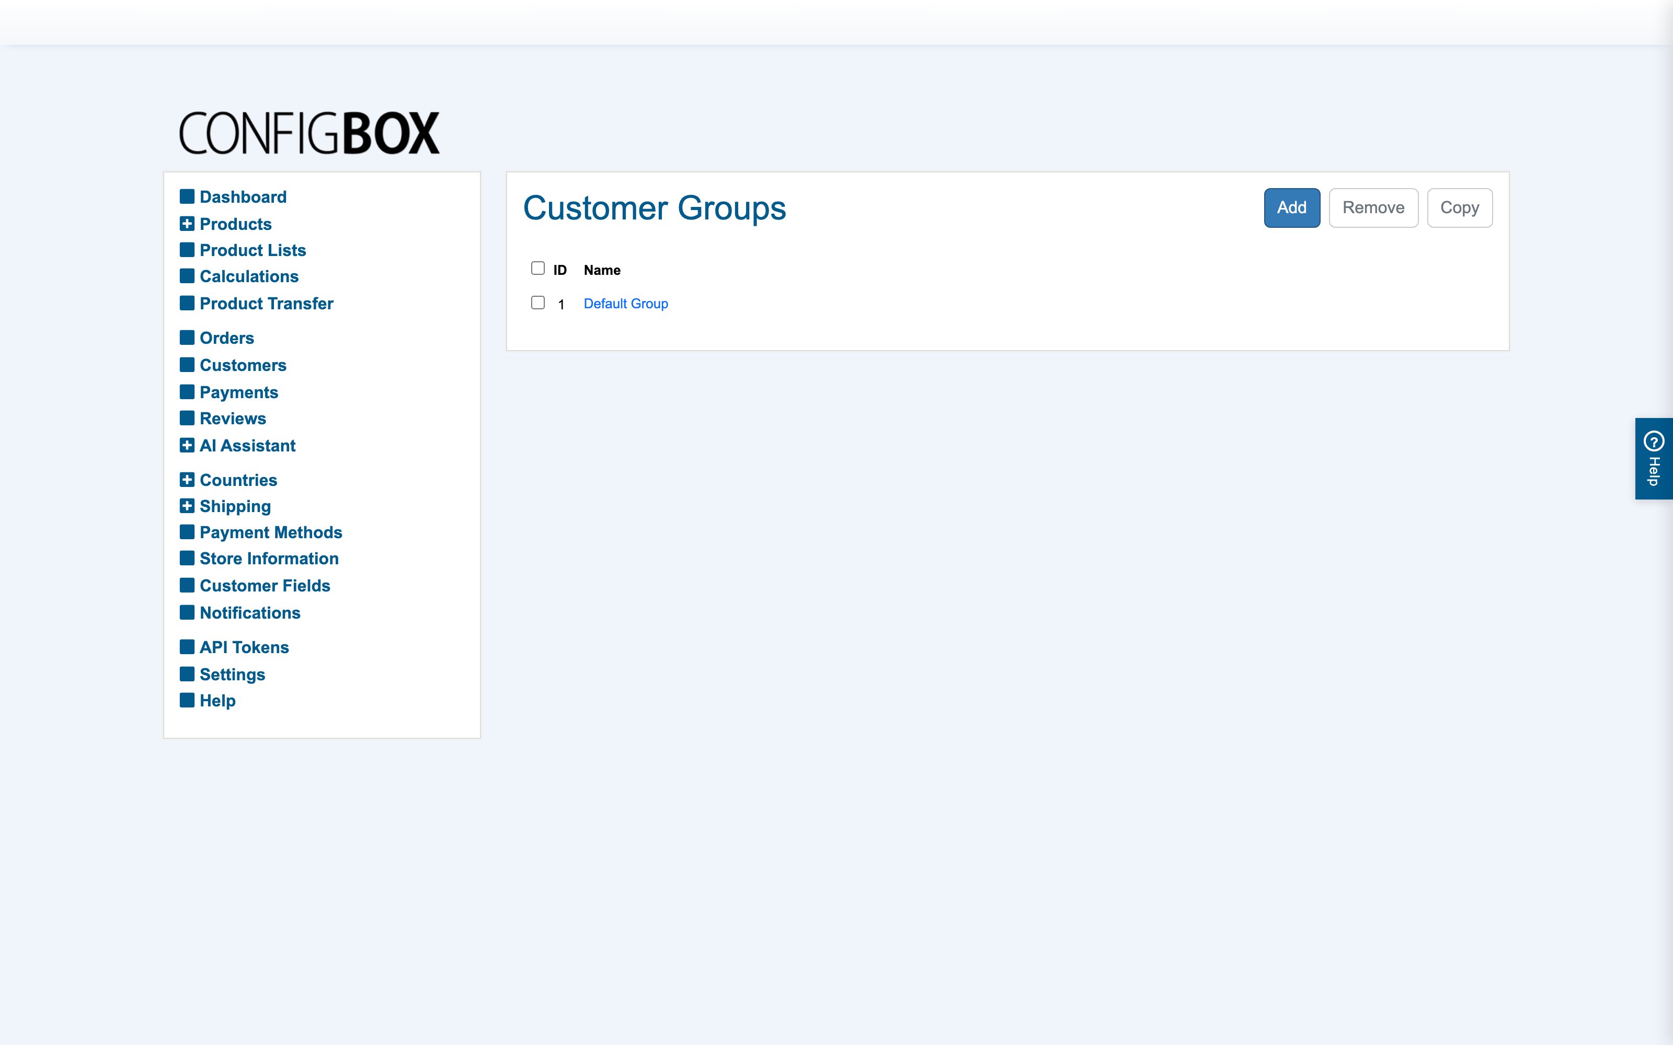Screen dimensions: 1673x1045
Task: Check the Default Group row checkbox
Action: click(x=538, y=303)
